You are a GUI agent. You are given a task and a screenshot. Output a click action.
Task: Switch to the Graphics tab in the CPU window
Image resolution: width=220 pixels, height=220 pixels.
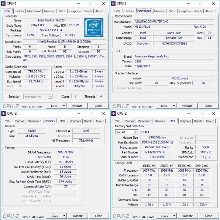pyautogui.click(x=75, y=11)
